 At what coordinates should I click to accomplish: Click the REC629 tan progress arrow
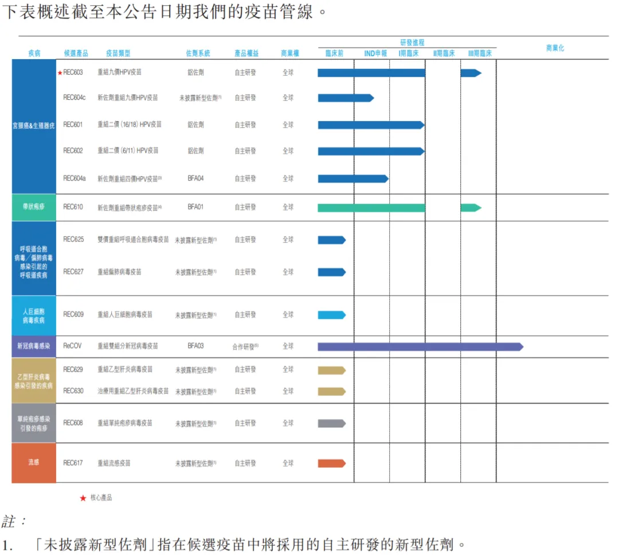tap(332, 370)
